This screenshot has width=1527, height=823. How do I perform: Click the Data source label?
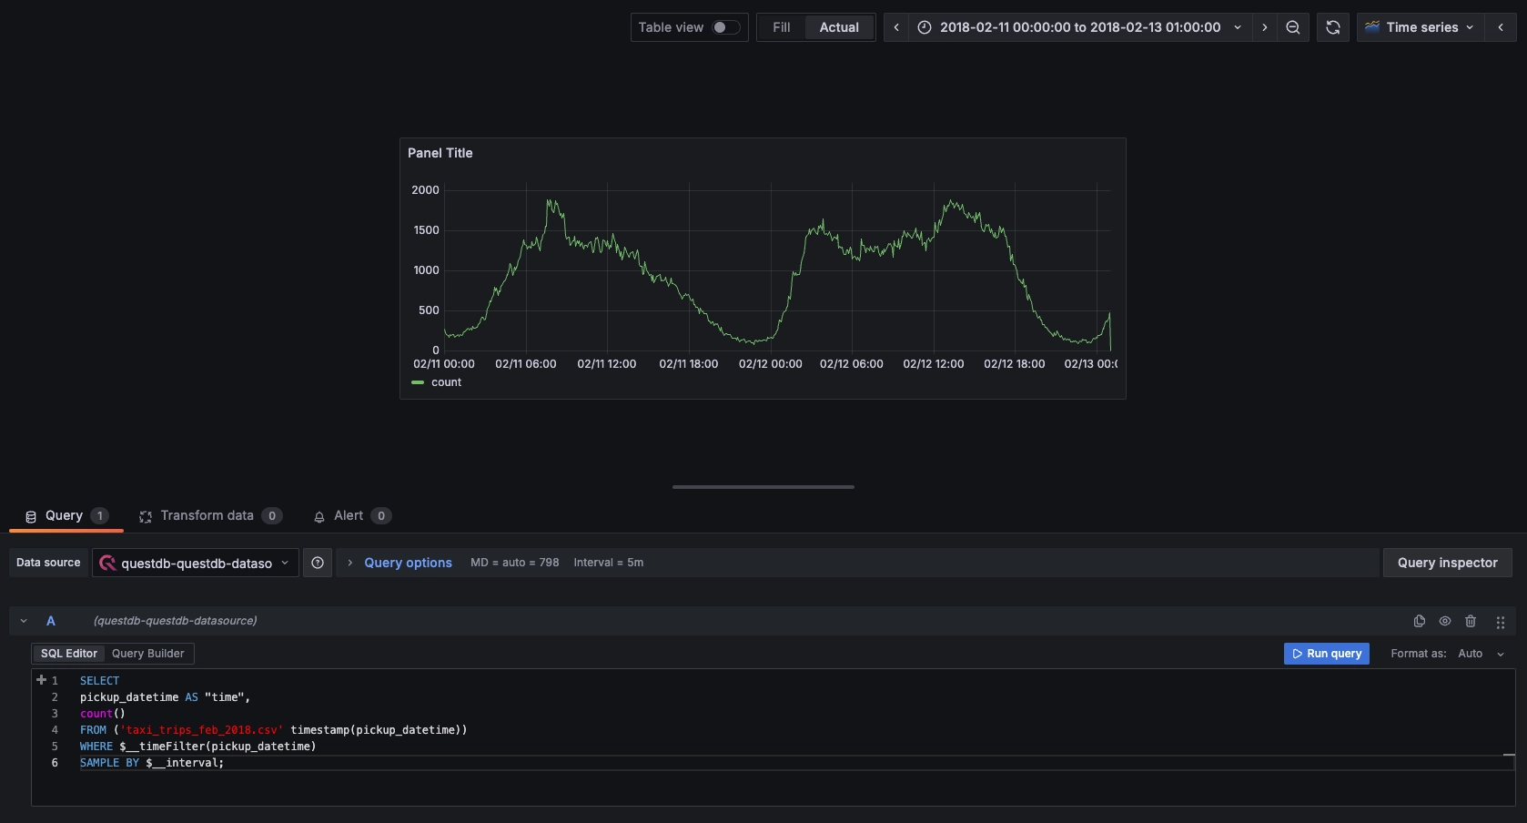click(x=48, y=563)
